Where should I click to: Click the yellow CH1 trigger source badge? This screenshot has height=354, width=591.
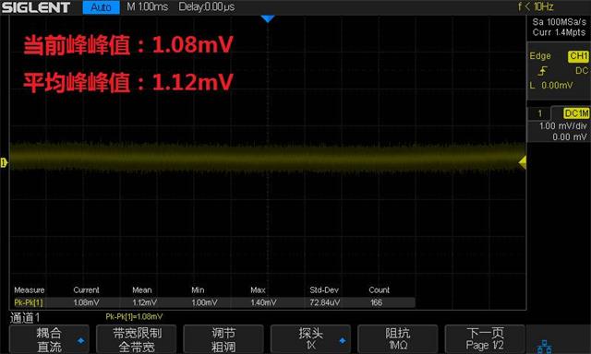(578, 56)
